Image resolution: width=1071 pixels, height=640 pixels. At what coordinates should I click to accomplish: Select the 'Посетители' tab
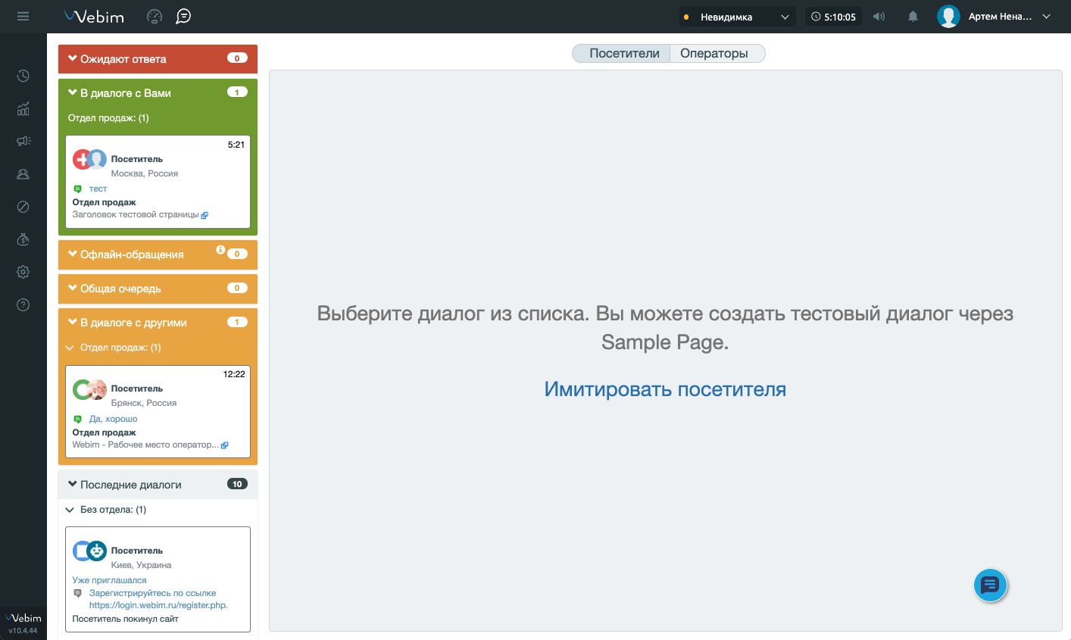click(624, 54)
